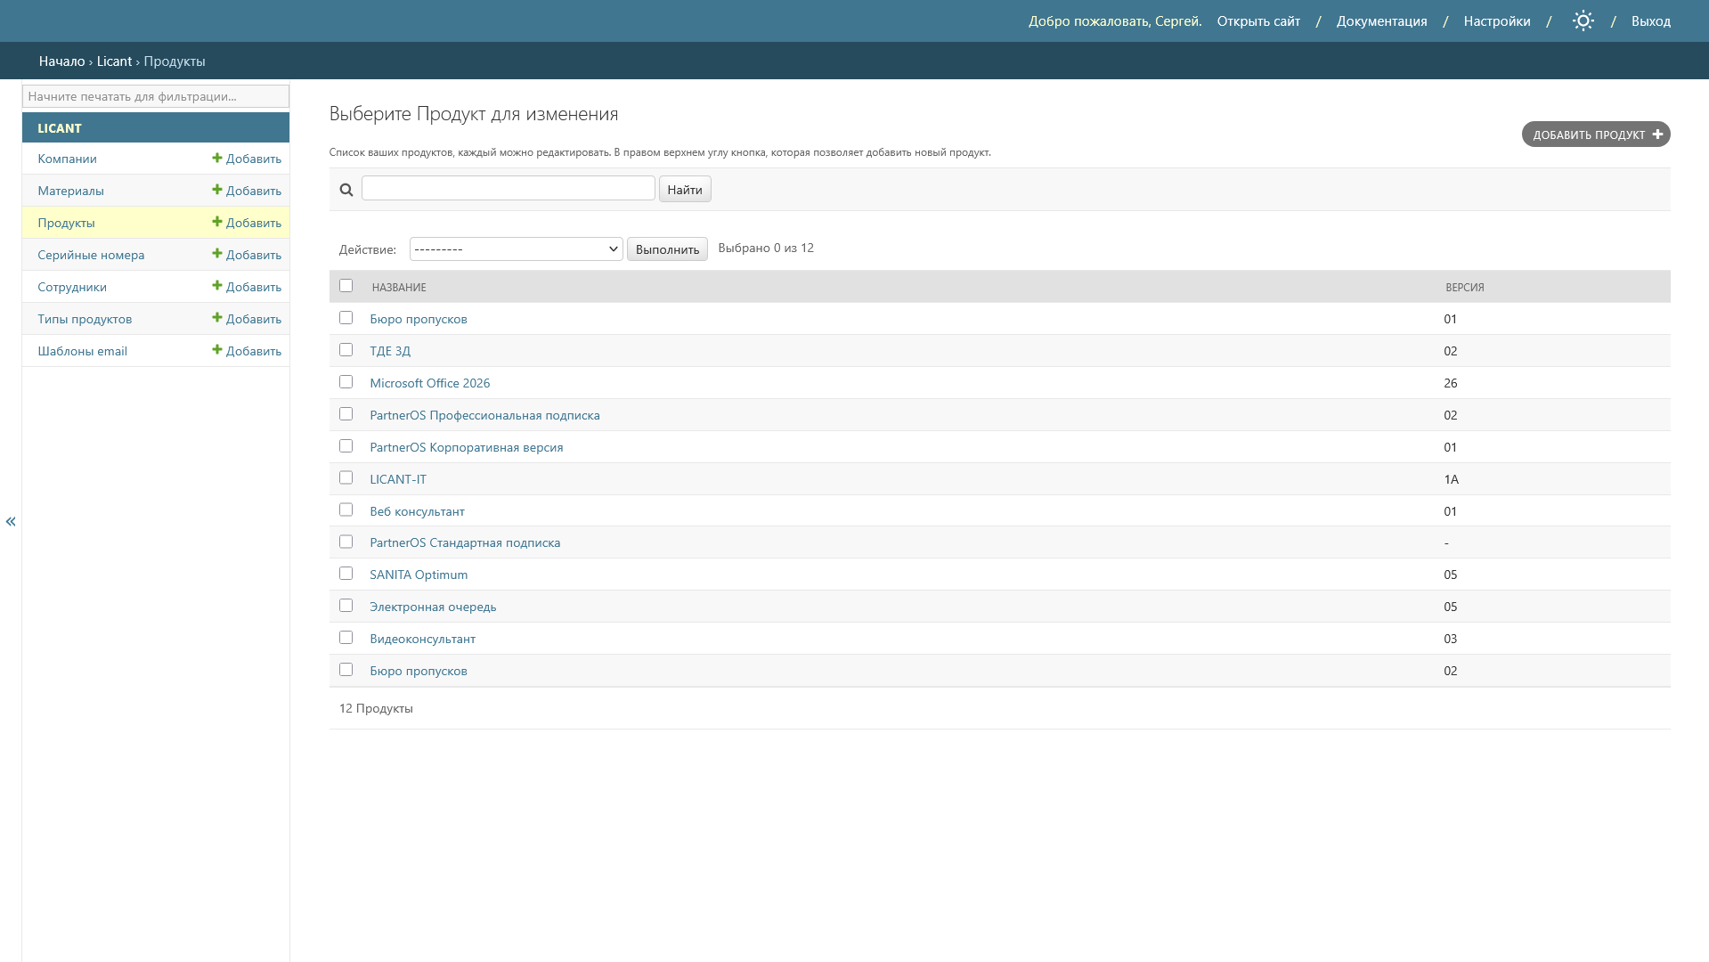Sort by the Название column header
This screenshot has height=962, width=1709.
pyautogui.click(x=399, y=288)
